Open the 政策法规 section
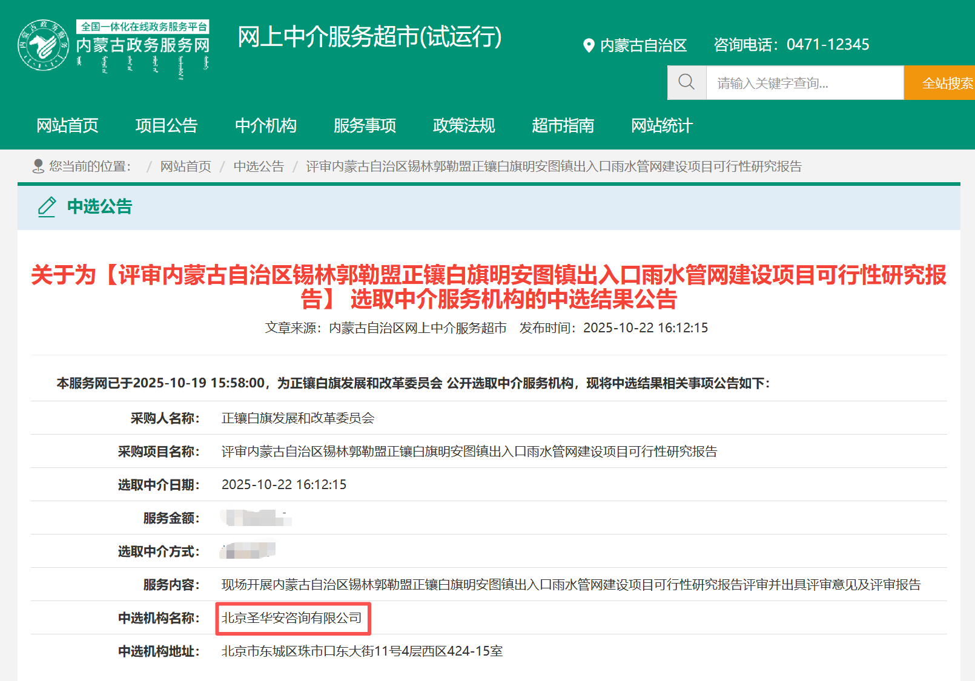 tap(463, 126)
